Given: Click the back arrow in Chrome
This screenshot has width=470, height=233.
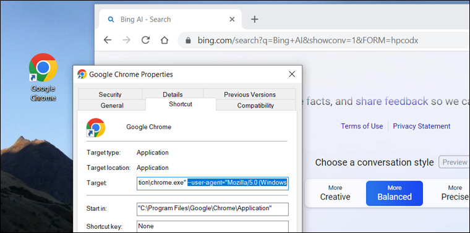Looking at the screenshot, I should 108,40.
